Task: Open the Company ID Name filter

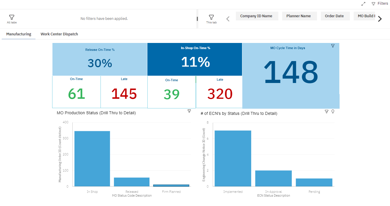Action: coord(257,16)
